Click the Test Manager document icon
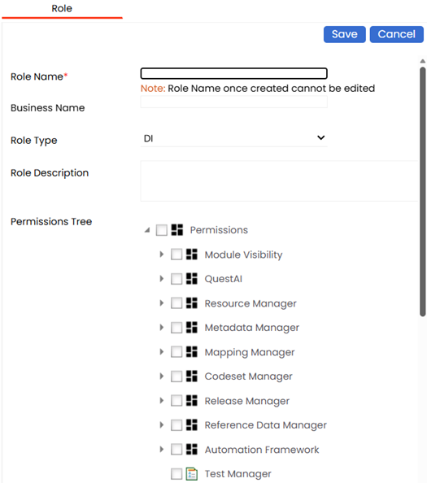The height and width of the screenshot is (483, 427). [192, 474]
